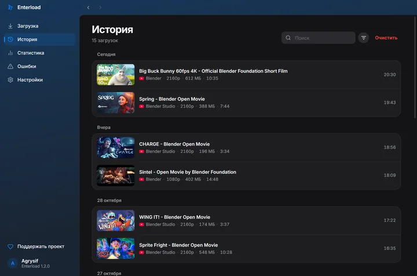Open Настройки from sidebar

pyautogui.click(x=39, y=79)
